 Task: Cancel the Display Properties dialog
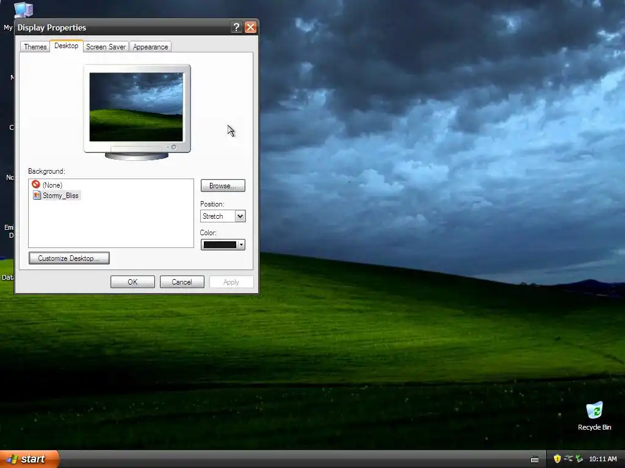point(182,282)
